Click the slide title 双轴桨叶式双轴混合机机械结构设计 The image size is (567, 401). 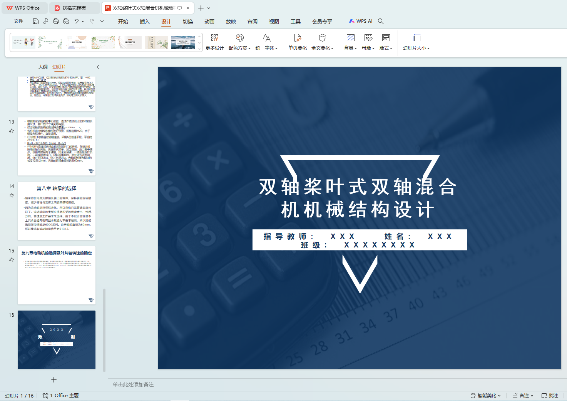pos(358,198)
